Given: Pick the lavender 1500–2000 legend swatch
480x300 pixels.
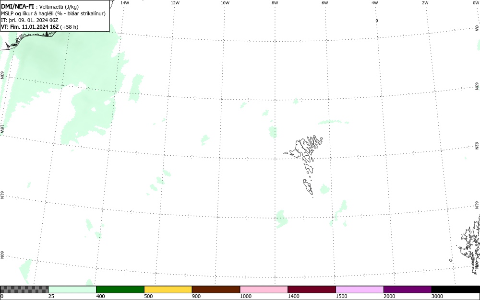Looking at the screenshot, I should (x=360, y=289).
